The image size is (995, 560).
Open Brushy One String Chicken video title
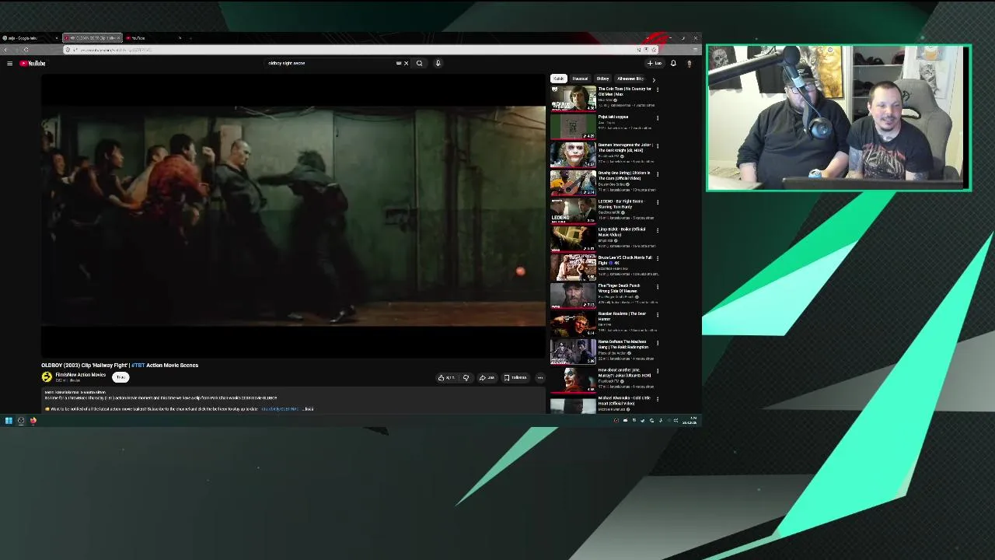[x=624, y=176]
